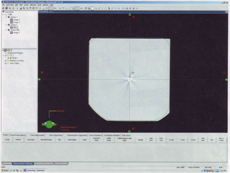Image resolution: width=230 pixels, height=173 pixels.
Task: Uncheck the Reference Points checkbox
Action: [x=6, y=60]
